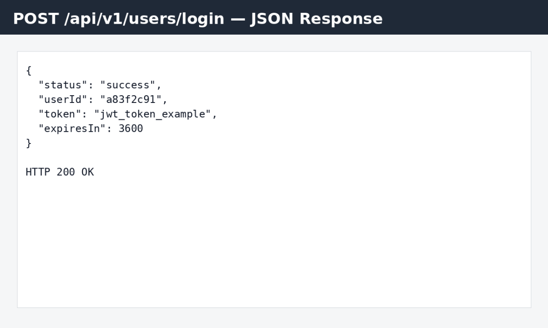
Task: Click the 200 status code
Action: point(66,172)
